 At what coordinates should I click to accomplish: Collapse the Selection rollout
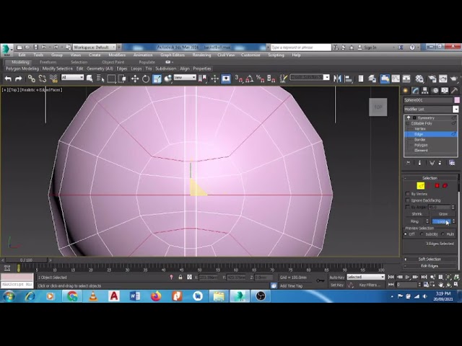430,178
